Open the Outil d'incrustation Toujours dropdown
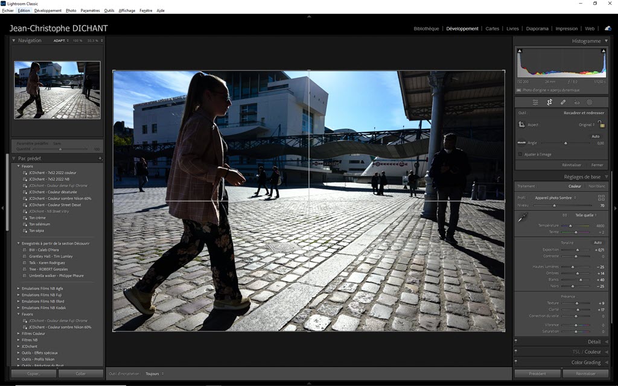This screenshot has height=386, width=618. tap(154, 374)
